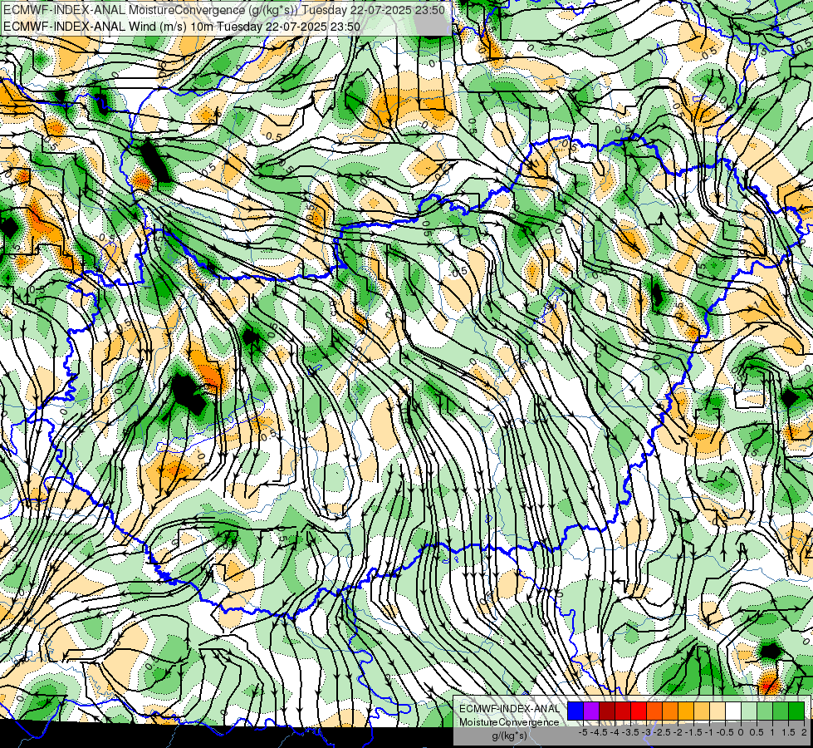Pick the palest green swatch between 0 and 0.5
The image size is (813, 748).
[749, 711]
